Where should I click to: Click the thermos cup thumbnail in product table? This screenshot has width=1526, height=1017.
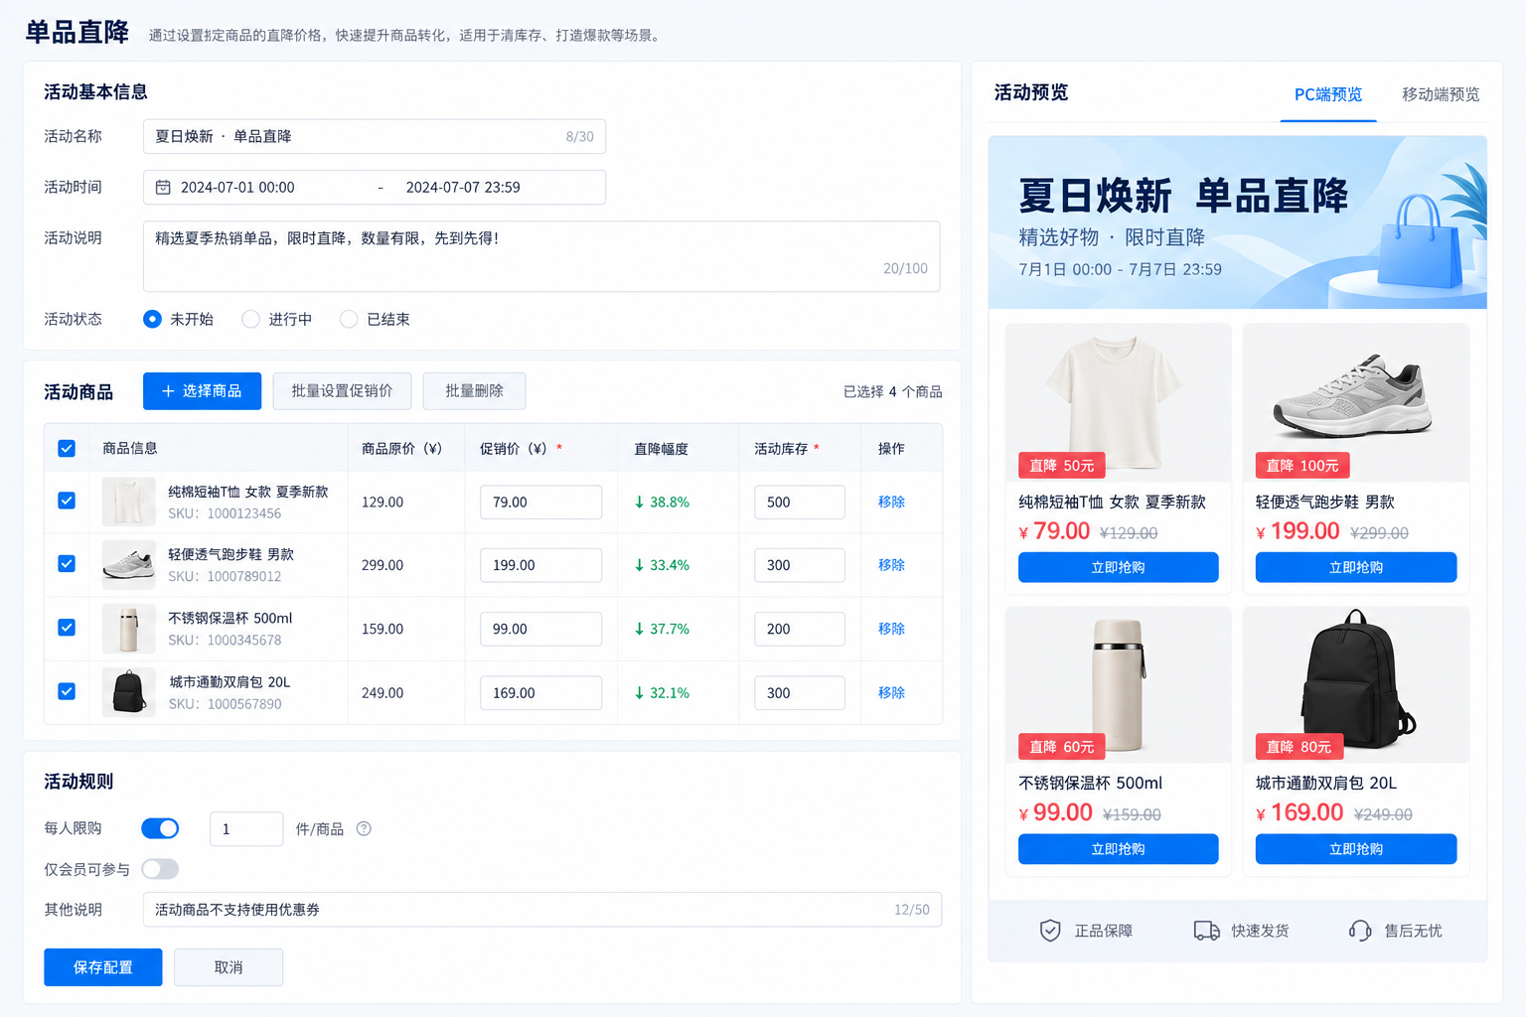click(129, 629)
